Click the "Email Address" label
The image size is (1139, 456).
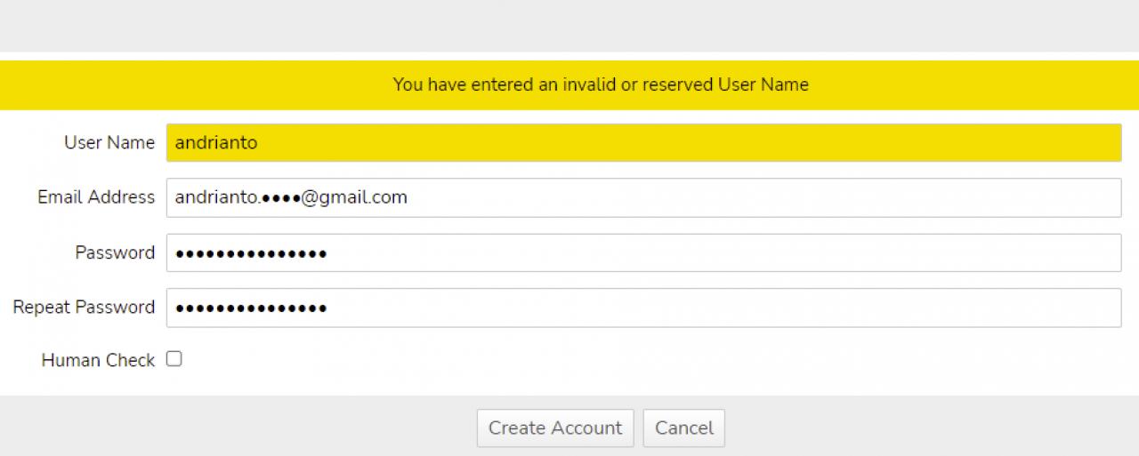pyautogui.click(x=96, y=197)
